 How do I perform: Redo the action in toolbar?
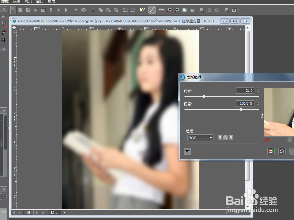(x=133, y=10)
